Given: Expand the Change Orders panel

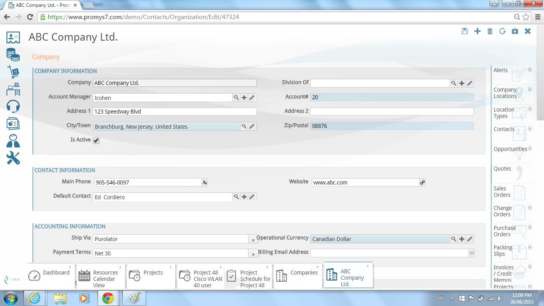Looking at the screenshot, I should click(530, 208).
